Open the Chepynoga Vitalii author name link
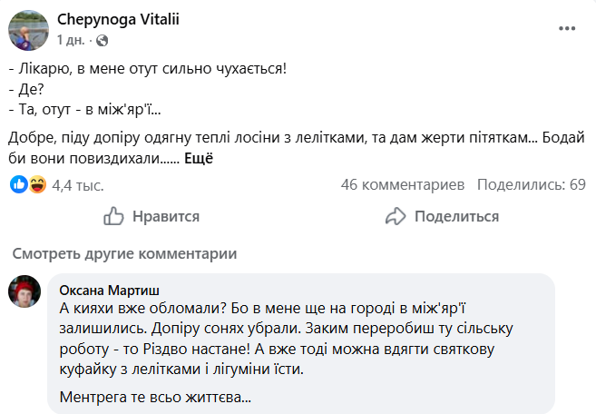 coord(117,20)
